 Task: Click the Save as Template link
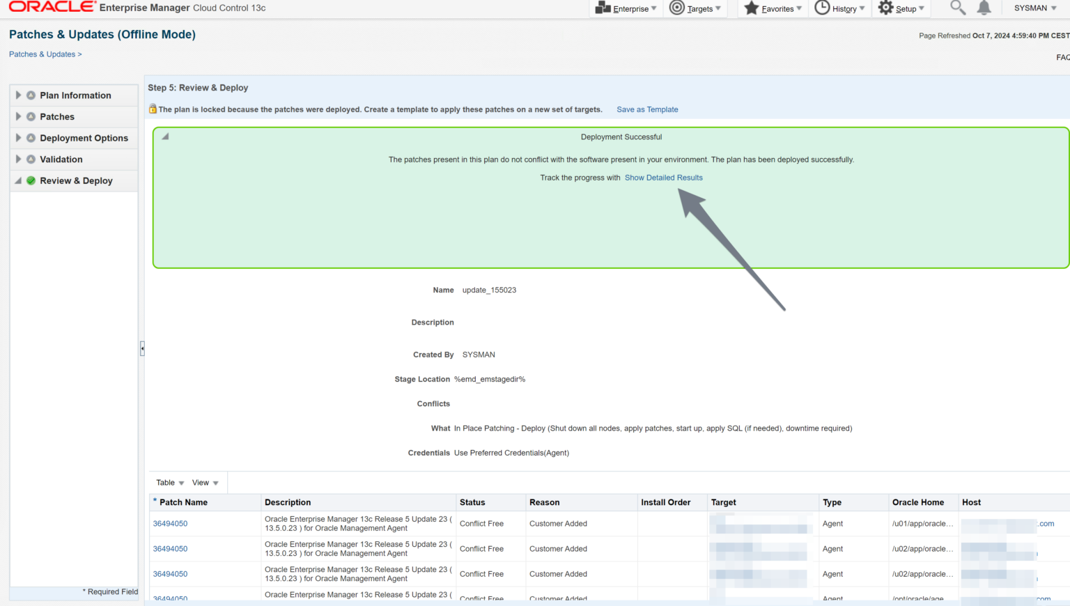(x=647, y=109)
